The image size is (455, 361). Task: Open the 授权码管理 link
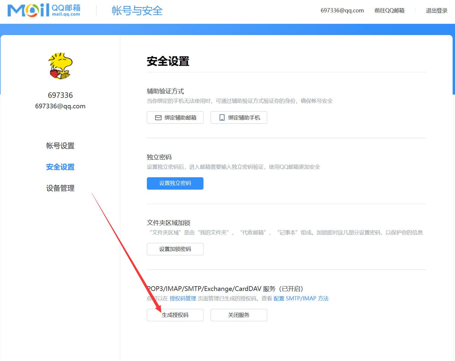(183, 299)
